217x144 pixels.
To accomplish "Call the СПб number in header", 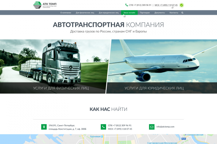I will click(140, 5).
